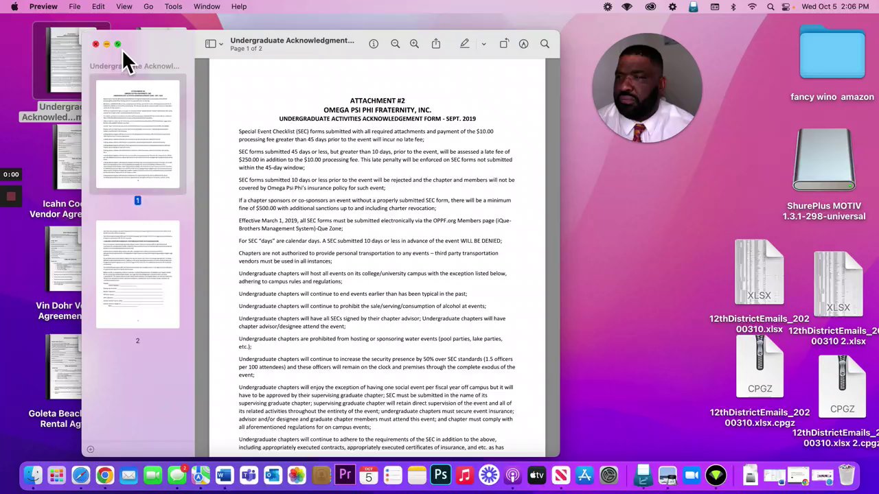The image size is (879, 494).
Task: Open Photos from the Dock
Action: (x=297, y=475)
